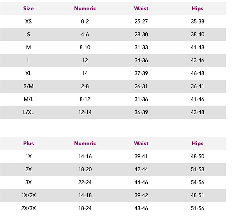
Task: Click the Size column header
Action: (28, 8)
